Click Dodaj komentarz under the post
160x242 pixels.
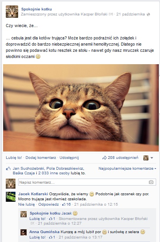41,158
